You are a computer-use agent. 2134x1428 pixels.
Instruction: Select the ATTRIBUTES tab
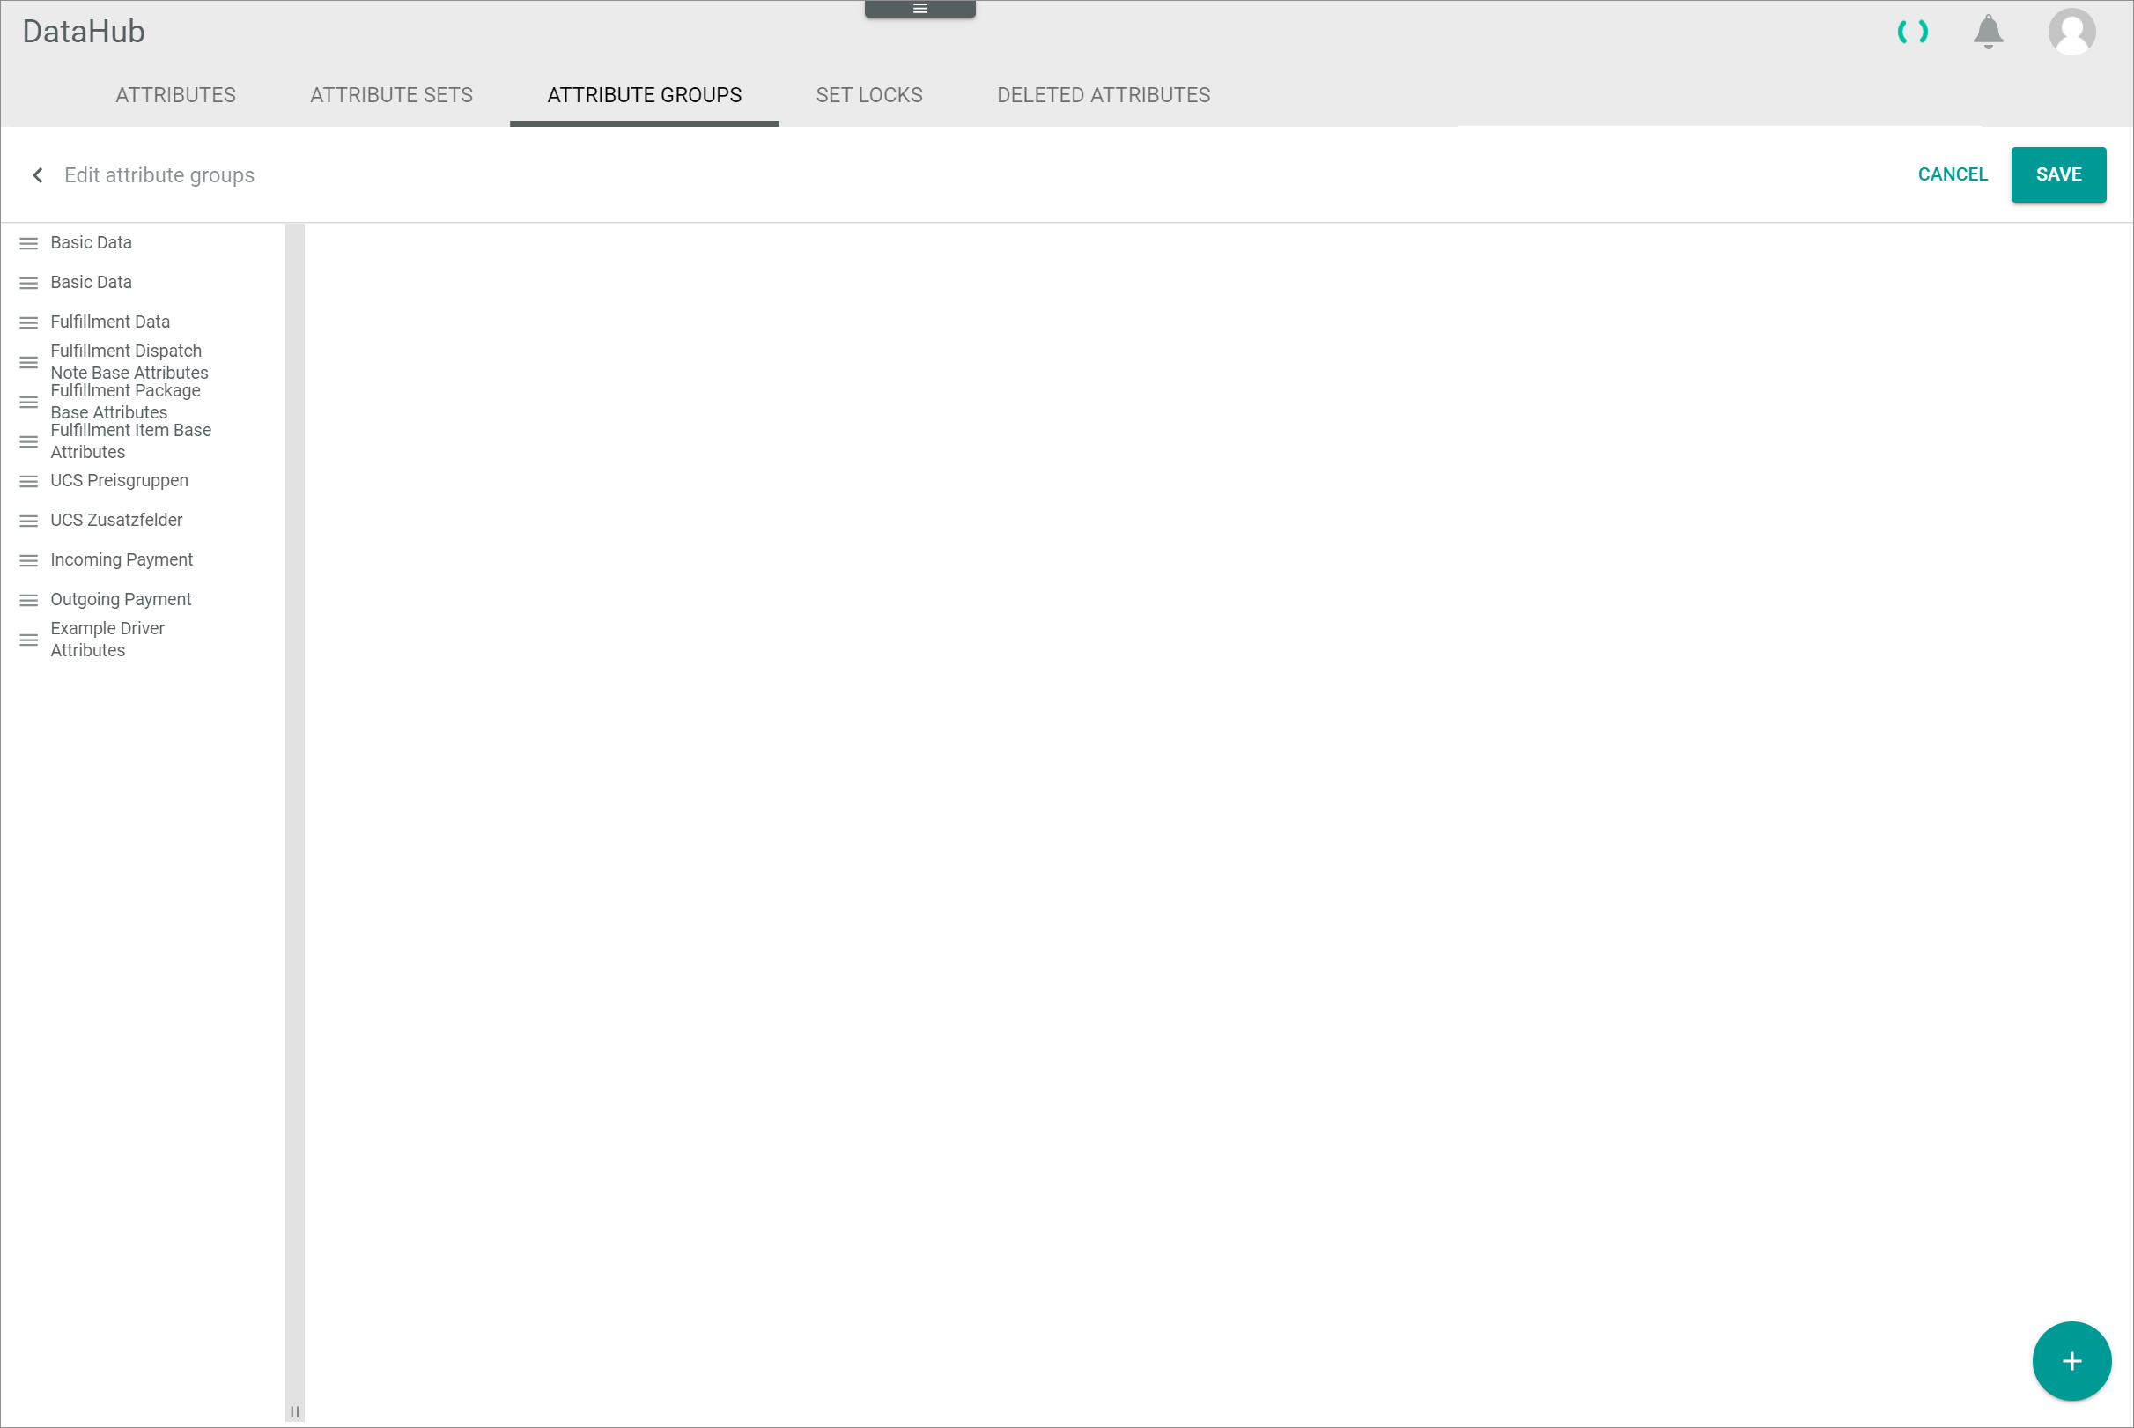175,94
